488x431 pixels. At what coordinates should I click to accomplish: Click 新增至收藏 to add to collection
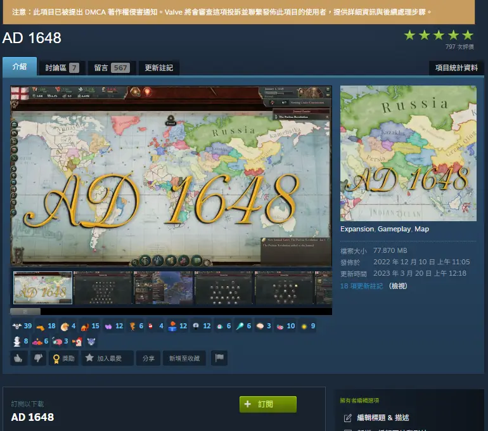click(184, 358)
